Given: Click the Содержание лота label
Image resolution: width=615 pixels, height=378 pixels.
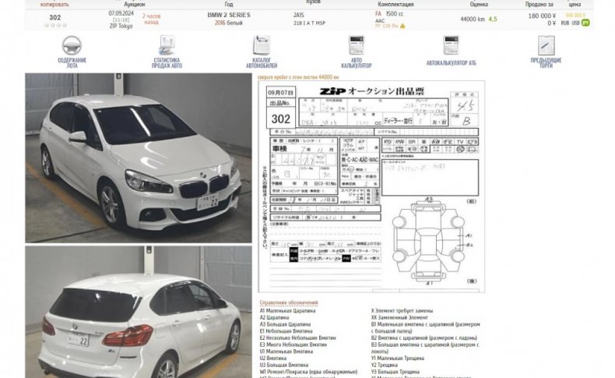Looking at the screenshot, I should coord(72,63).
